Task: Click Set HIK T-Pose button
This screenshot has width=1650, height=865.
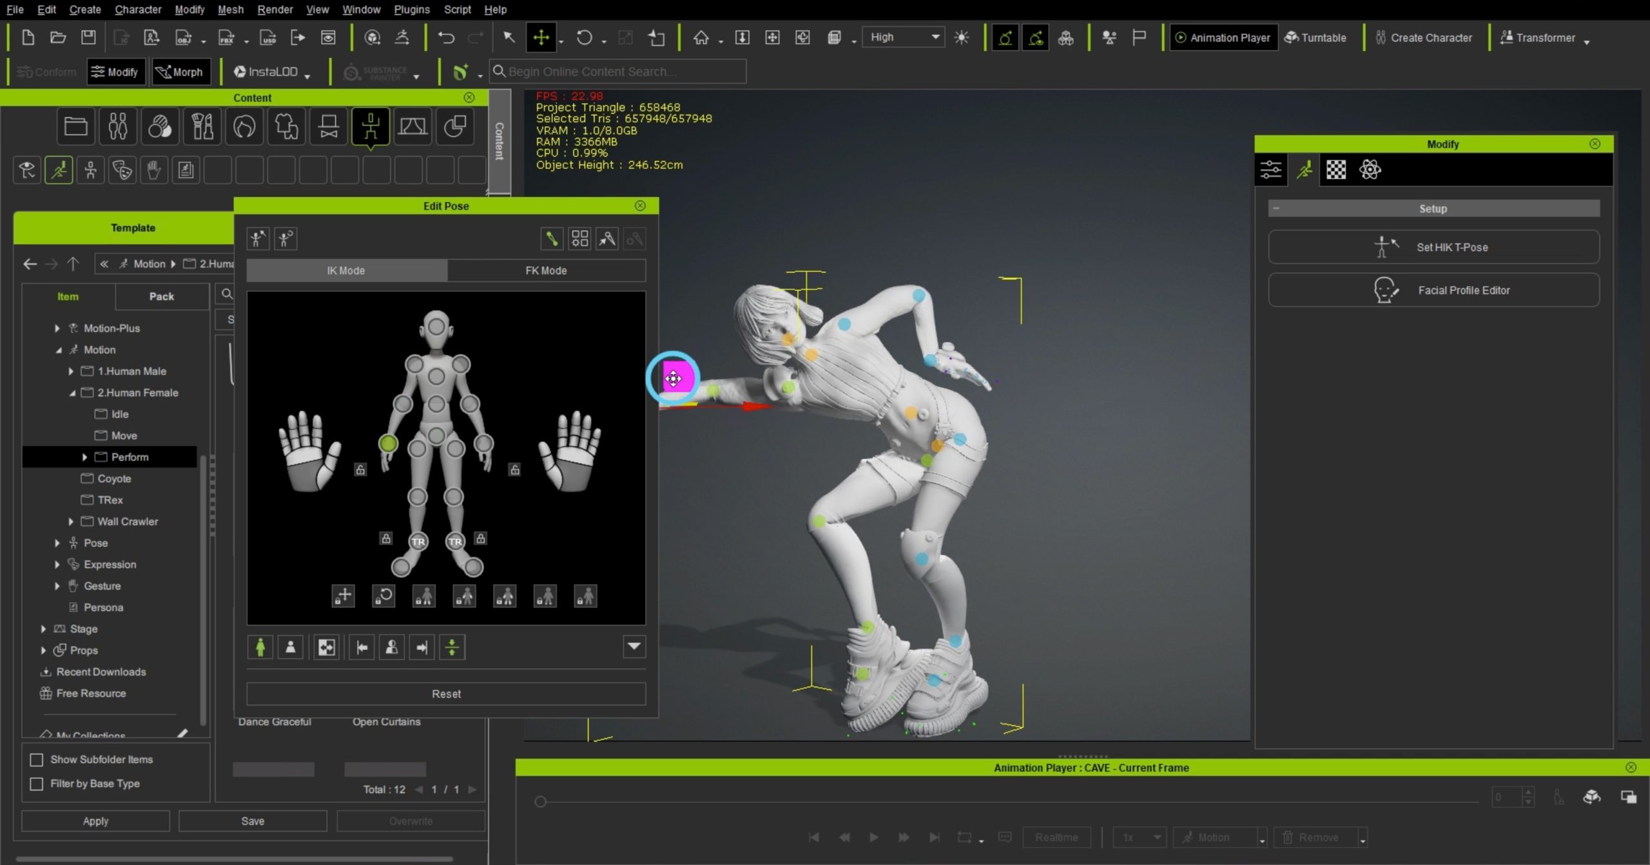Action: 1433,247
